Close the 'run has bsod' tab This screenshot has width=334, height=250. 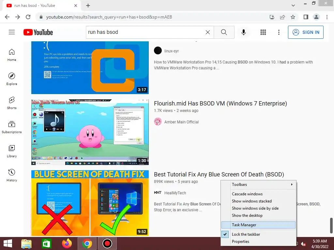coord(76,6)
